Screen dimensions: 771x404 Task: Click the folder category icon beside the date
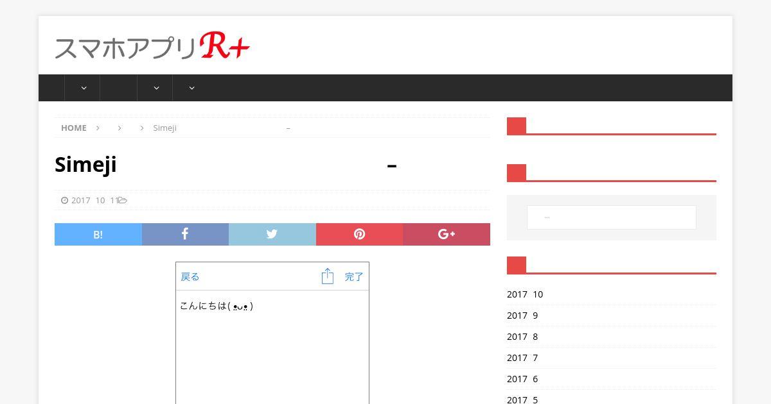(122, 200)
